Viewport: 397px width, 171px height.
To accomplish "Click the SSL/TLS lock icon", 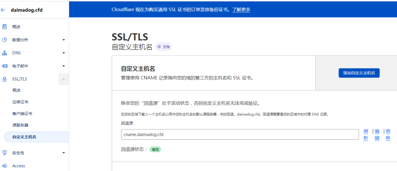I will [x=4, y=79].
